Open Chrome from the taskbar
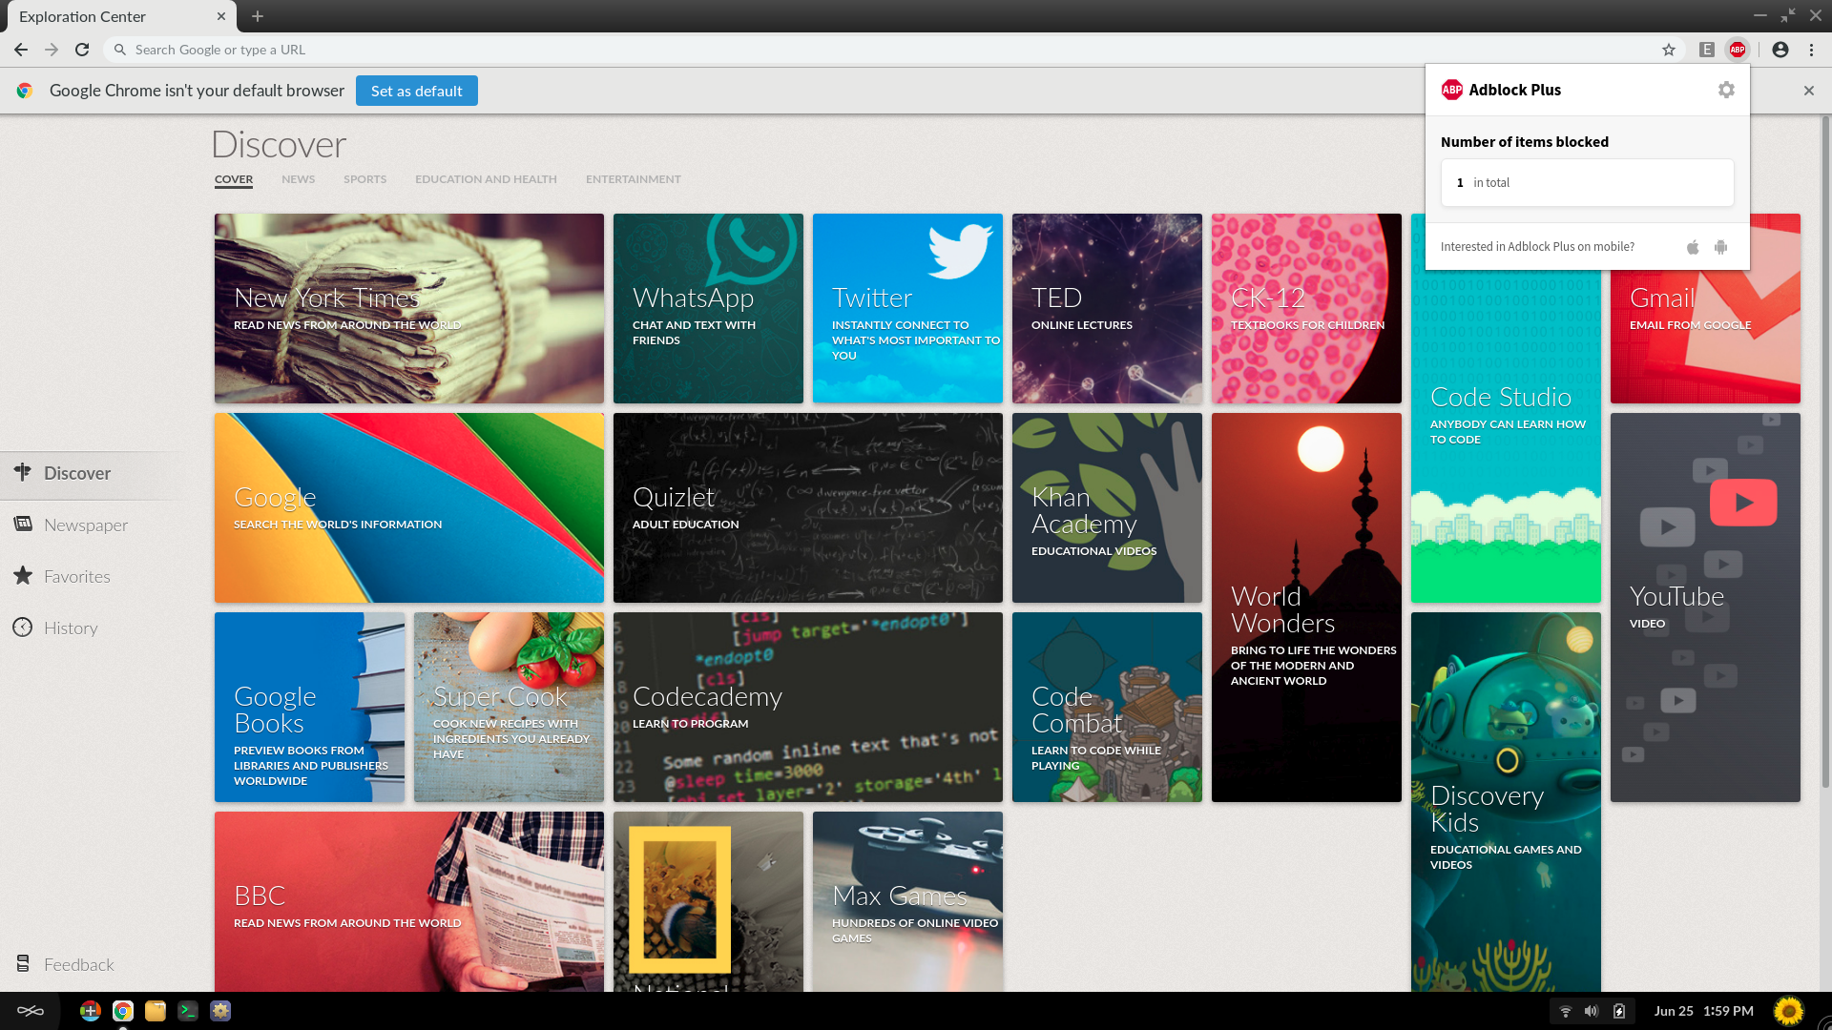 tap(123, 1011)
